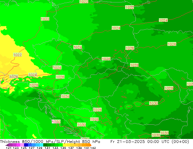
Task: Click legend value 135
Action: (x=63, y=148)
